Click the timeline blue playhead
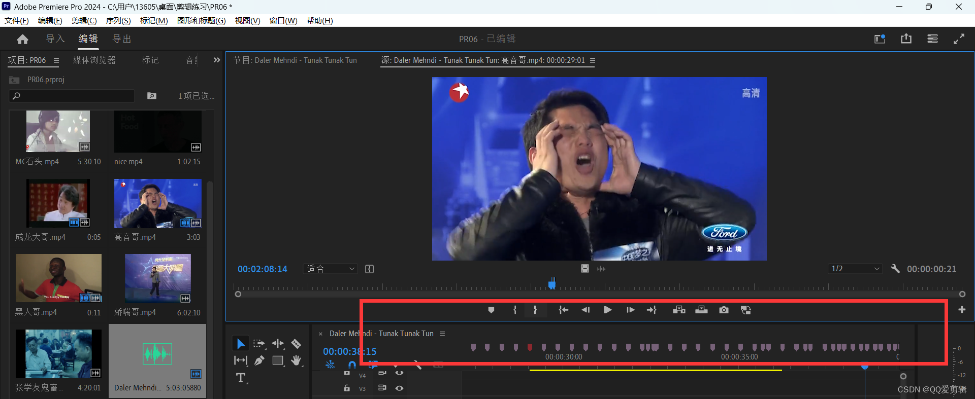The height and width of the screenshot is (399, 975). pyautogui.click(x=865, y=367)
